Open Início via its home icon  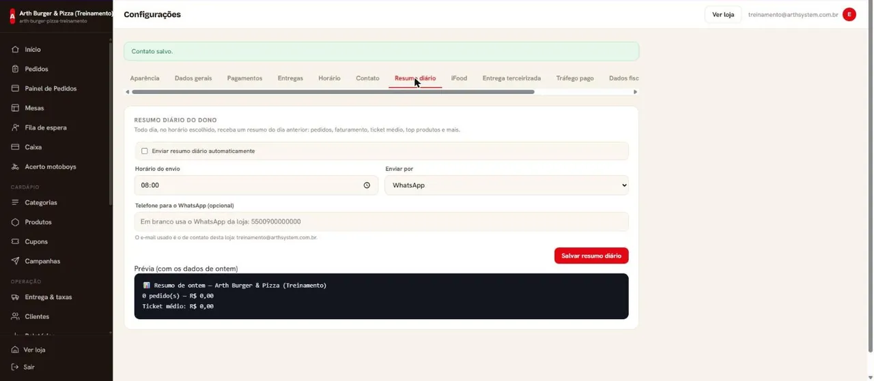15,50
